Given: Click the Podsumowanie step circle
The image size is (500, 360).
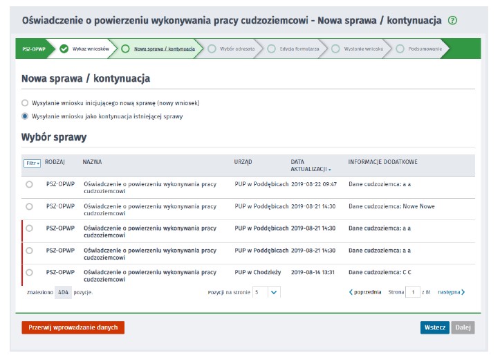Looking at the screenshot, I should (x=400, y=49).
